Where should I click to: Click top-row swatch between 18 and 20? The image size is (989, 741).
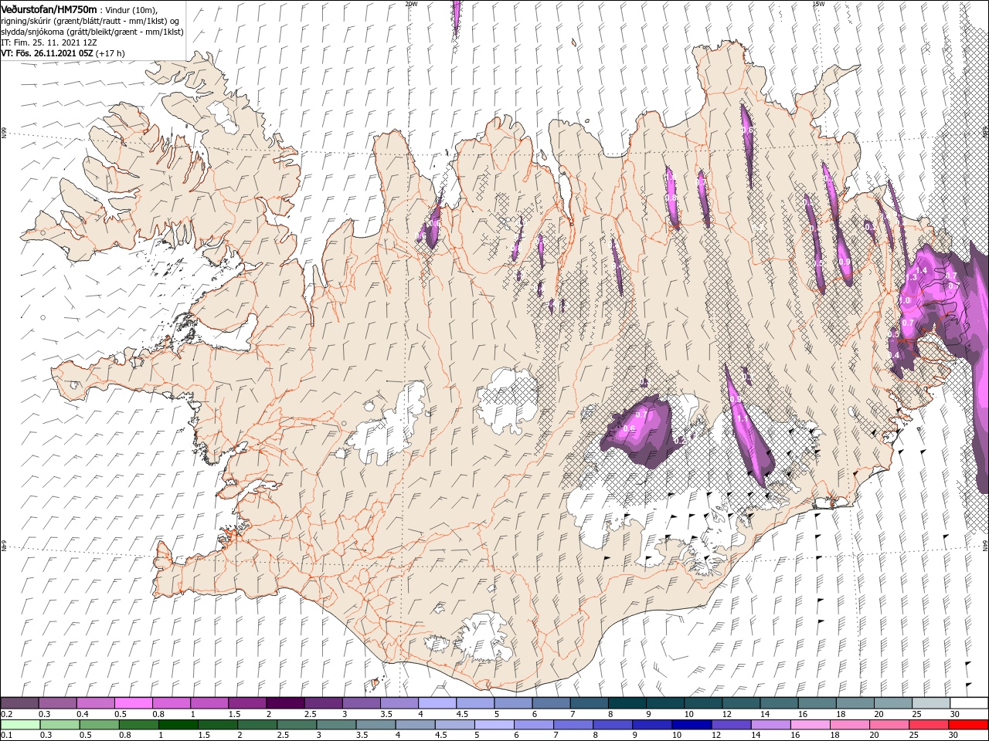tap(855, 703)
